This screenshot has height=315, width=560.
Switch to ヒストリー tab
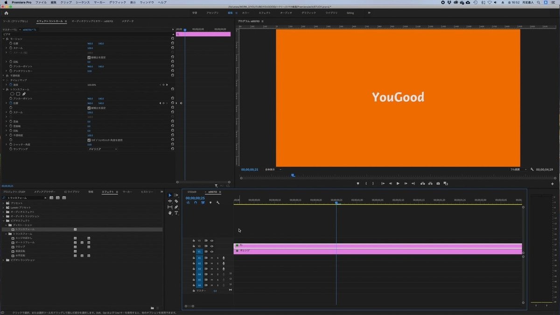tap(147, 192)
